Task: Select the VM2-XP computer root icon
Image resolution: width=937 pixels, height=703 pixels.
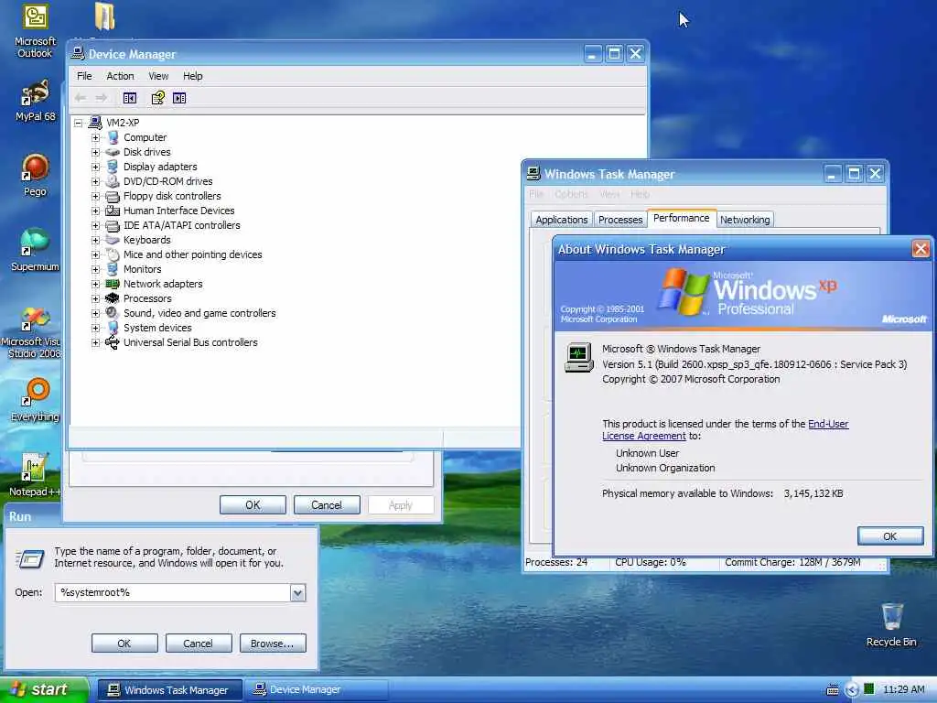Action: click(95, 123)
